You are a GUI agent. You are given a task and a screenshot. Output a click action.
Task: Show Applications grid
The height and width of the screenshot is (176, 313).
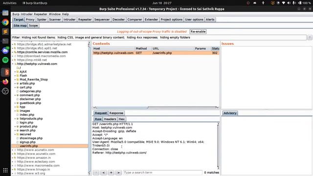coord(5,170)
